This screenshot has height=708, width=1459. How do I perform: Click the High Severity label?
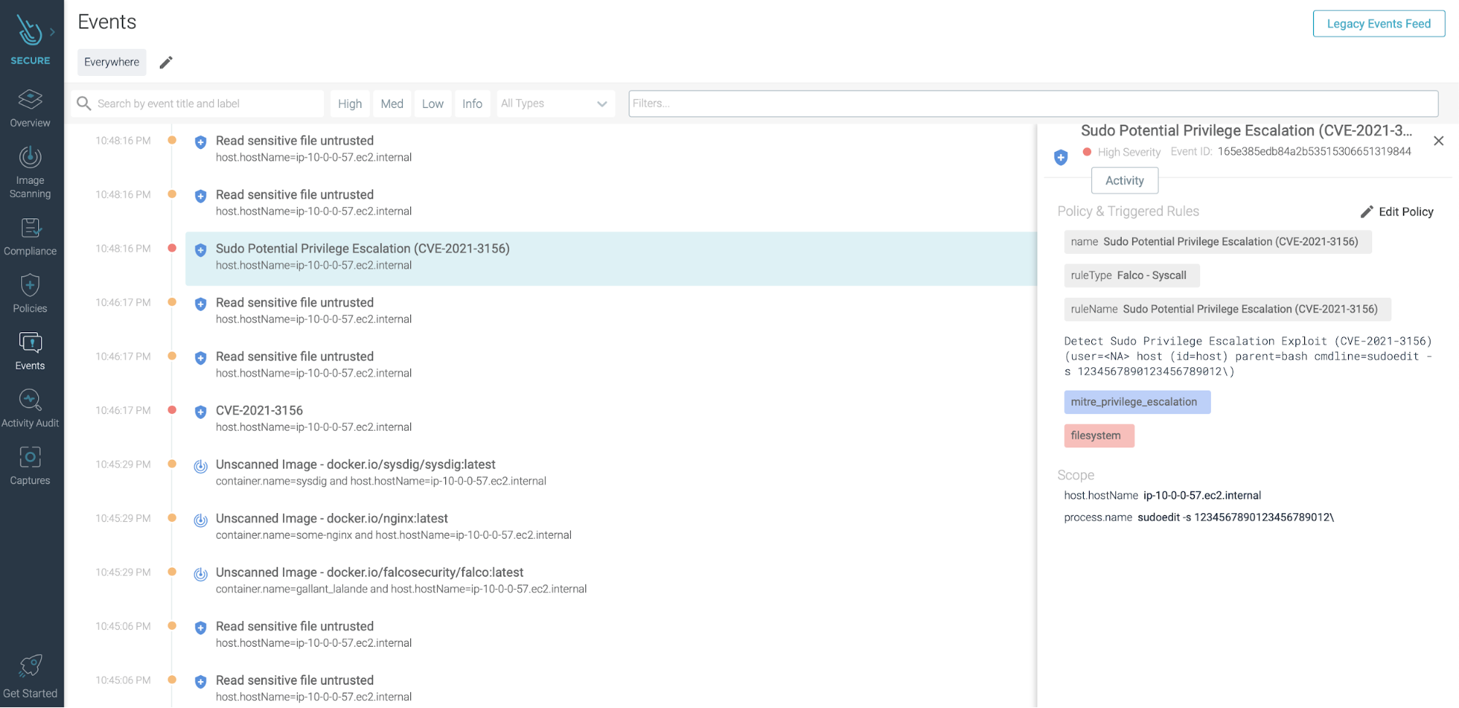coord(1128,152)
